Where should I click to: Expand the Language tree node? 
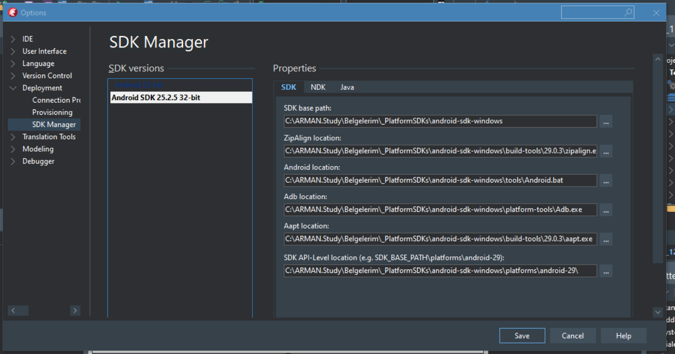(x=13, y=63)
